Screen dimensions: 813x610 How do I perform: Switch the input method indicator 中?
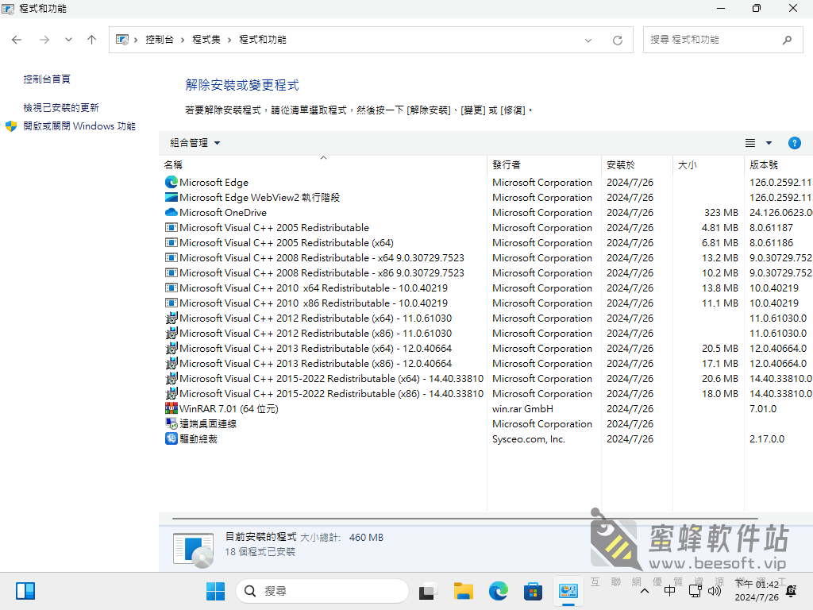tap(669, 591)
